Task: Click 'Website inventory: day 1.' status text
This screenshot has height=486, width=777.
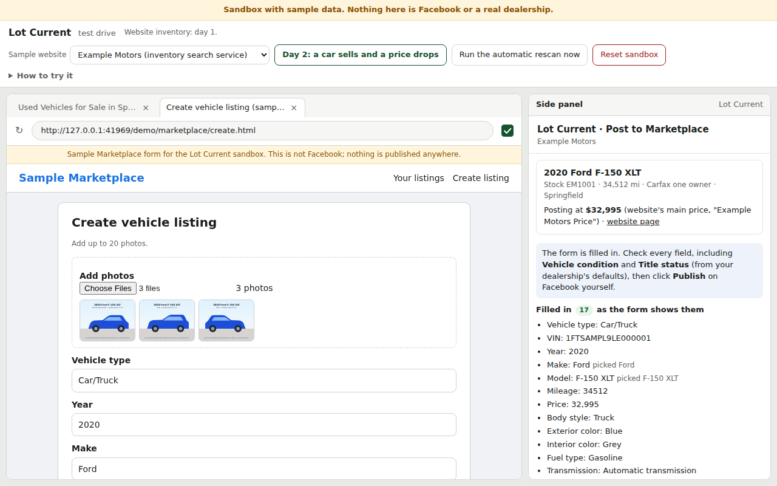Action: coord(171,32)
